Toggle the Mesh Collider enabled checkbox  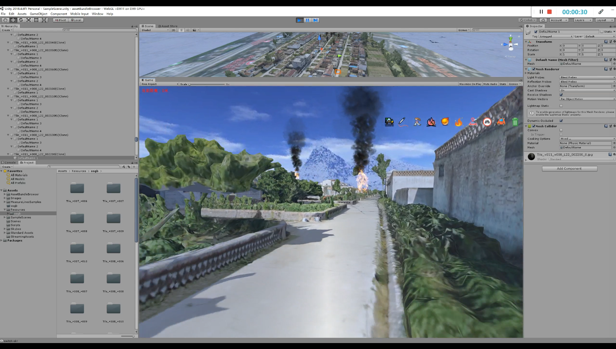534,126
